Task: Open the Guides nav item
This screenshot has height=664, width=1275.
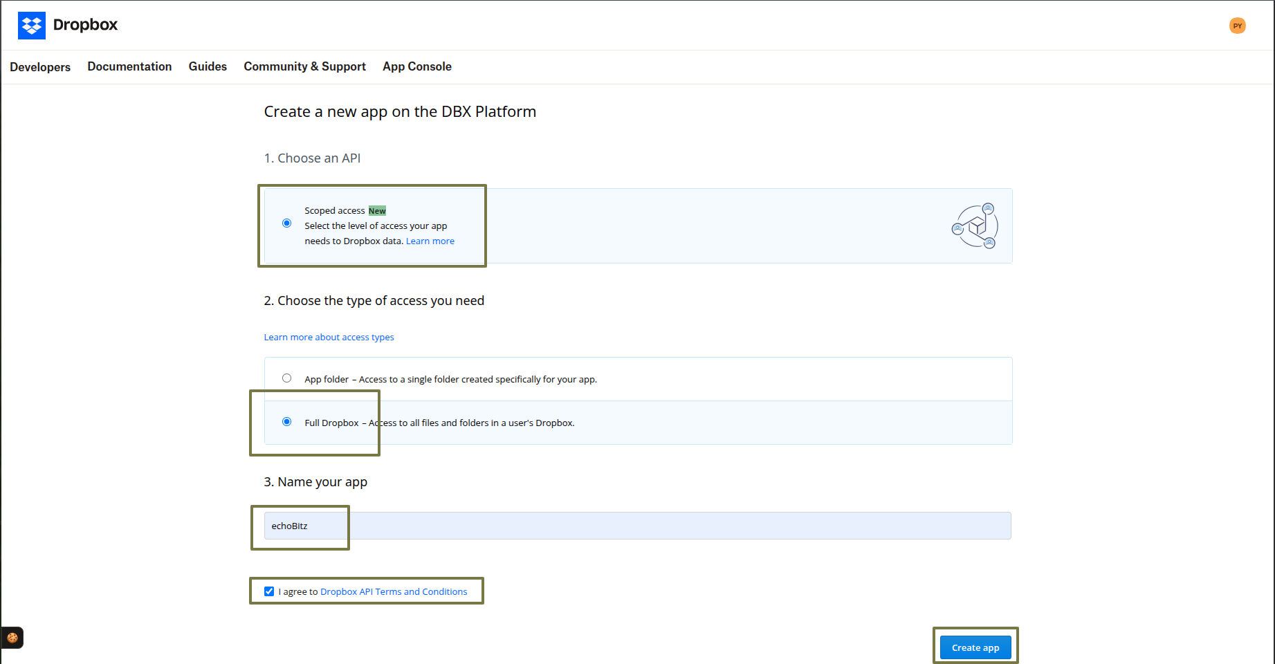Action: click(x=208, y=66)
